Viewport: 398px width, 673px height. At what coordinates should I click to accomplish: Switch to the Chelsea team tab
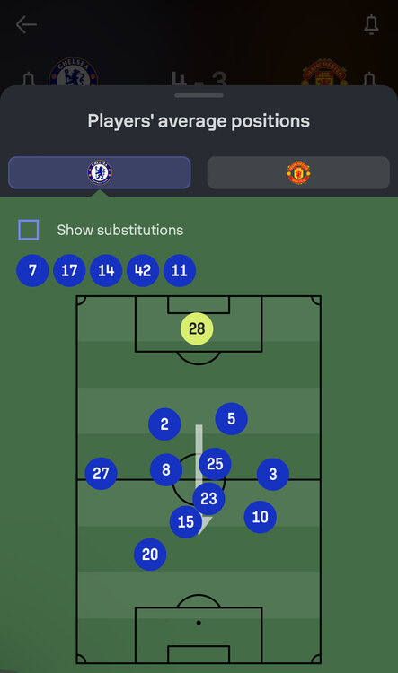(100, 172)
